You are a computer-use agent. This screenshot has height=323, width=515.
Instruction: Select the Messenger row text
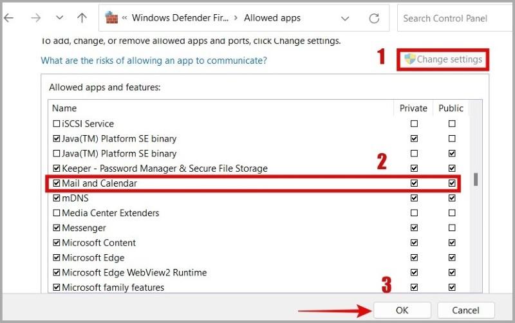(84, 228)
